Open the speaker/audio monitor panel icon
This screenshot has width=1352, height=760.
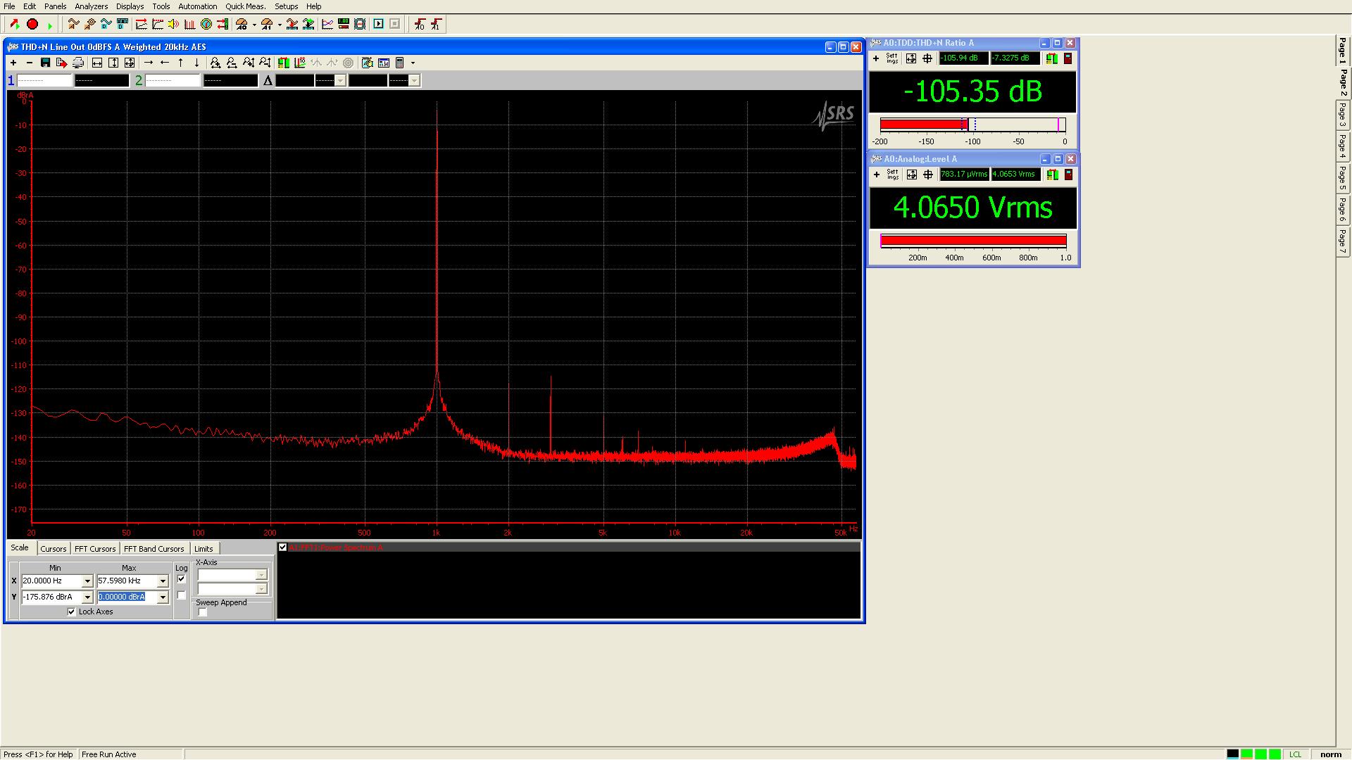pyautogui.click(x=173, y=25)
